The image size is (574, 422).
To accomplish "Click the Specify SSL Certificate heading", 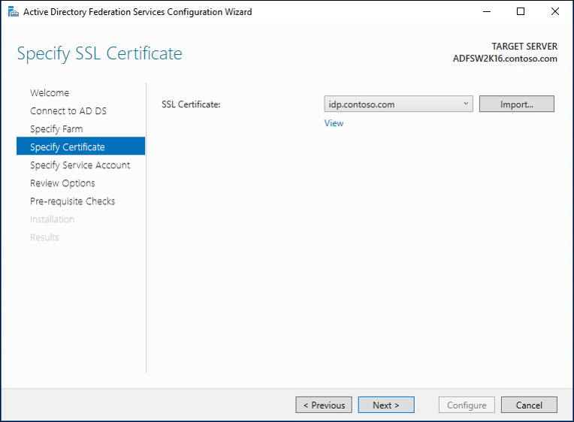I will pos(100,54).
